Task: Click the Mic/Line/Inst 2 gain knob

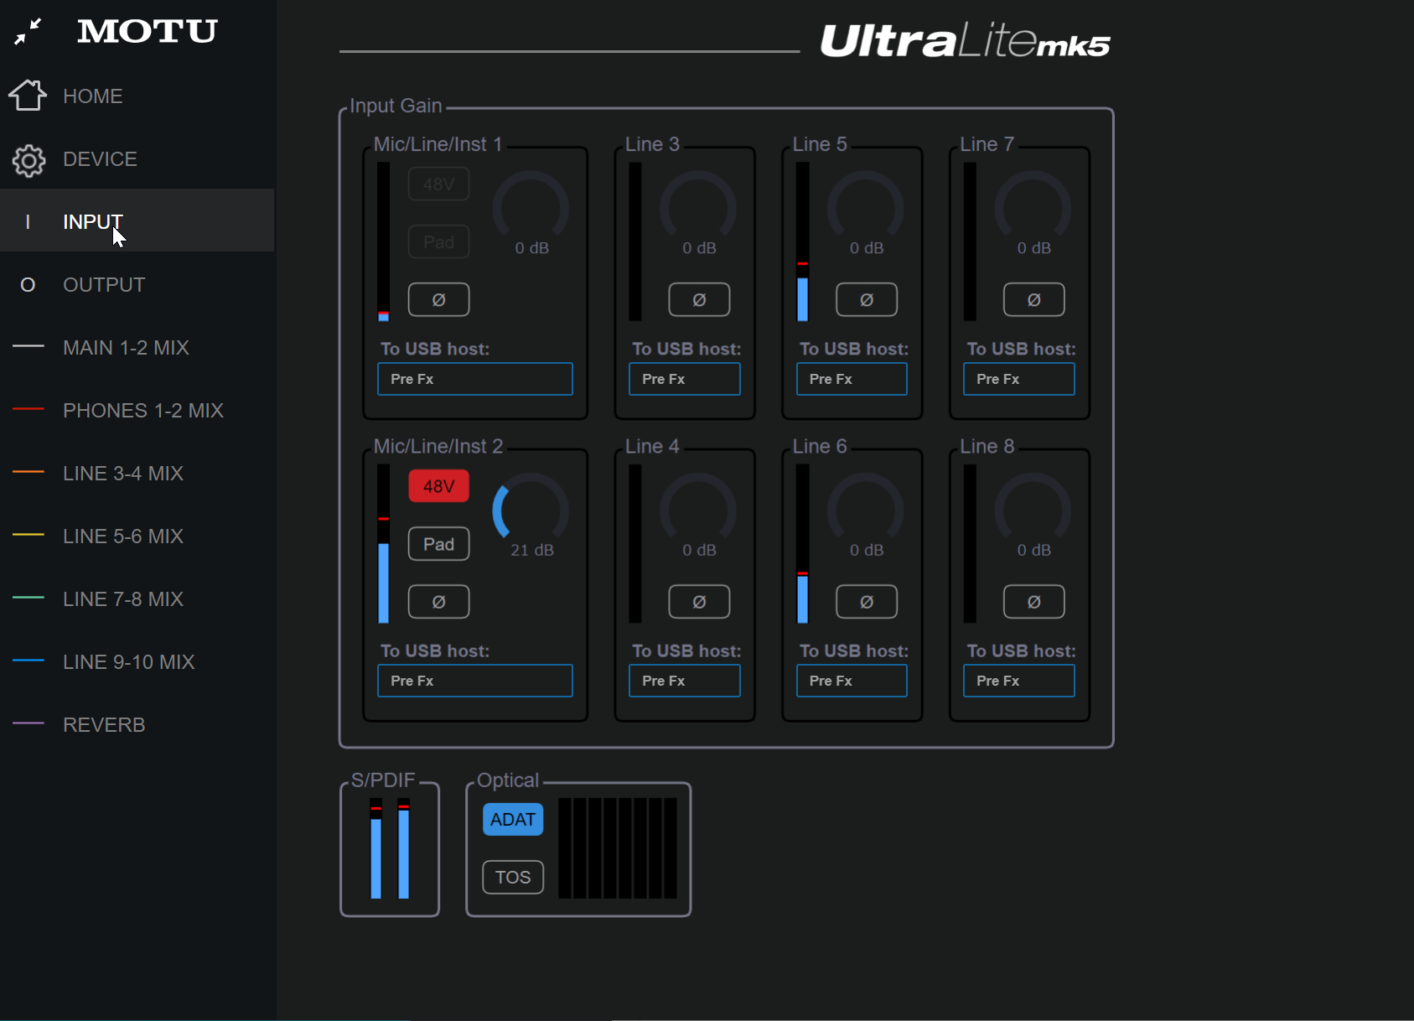Action: (x=531, y=511)
